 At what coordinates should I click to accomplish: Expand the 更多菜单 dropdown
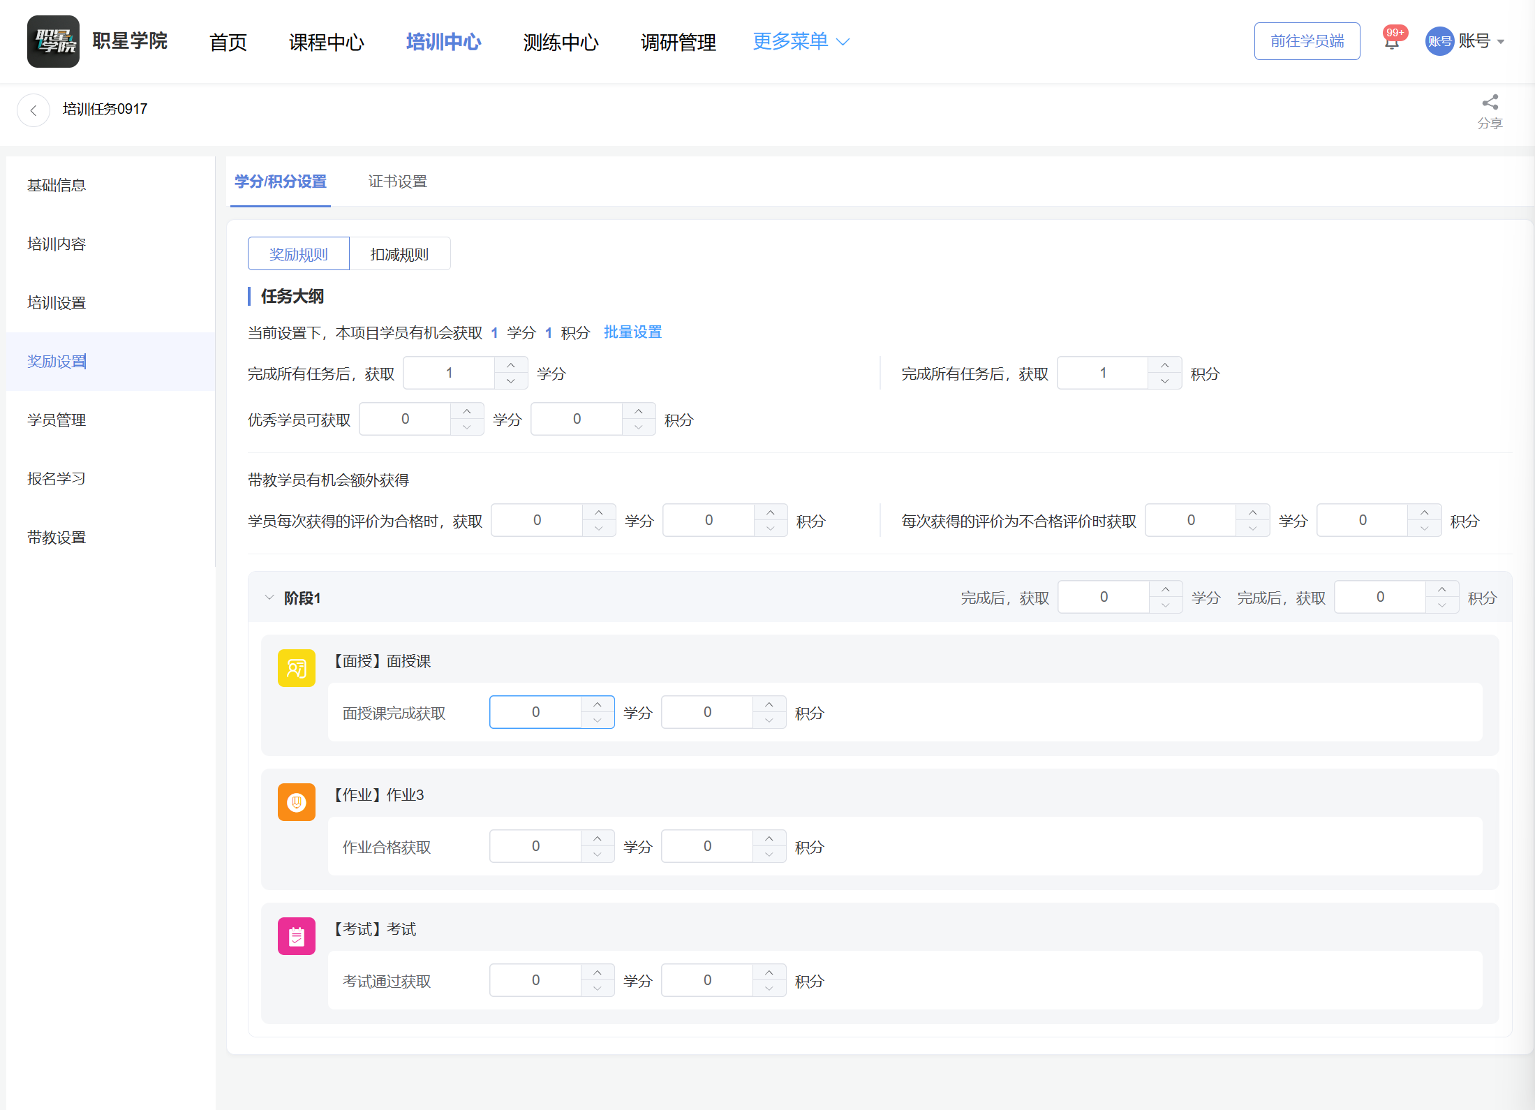pos(801,41)
